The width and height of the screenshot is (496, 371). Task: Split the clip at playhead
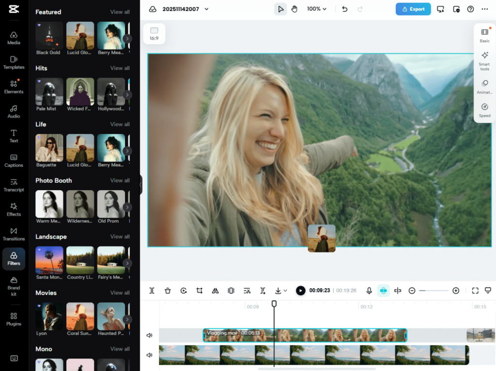pyautogui.click(x=152, y=290)
